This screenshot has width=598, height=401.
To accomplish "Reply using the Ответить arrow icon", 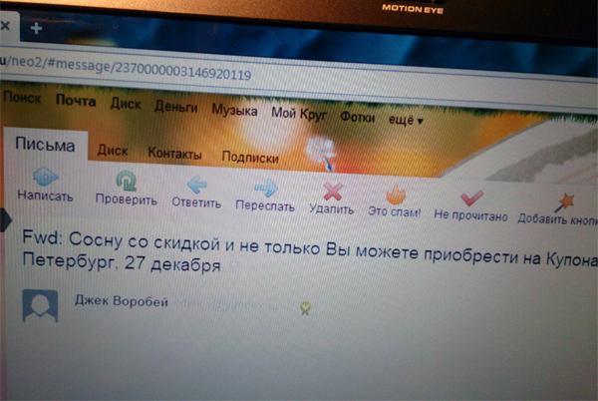I will [196, 185].
